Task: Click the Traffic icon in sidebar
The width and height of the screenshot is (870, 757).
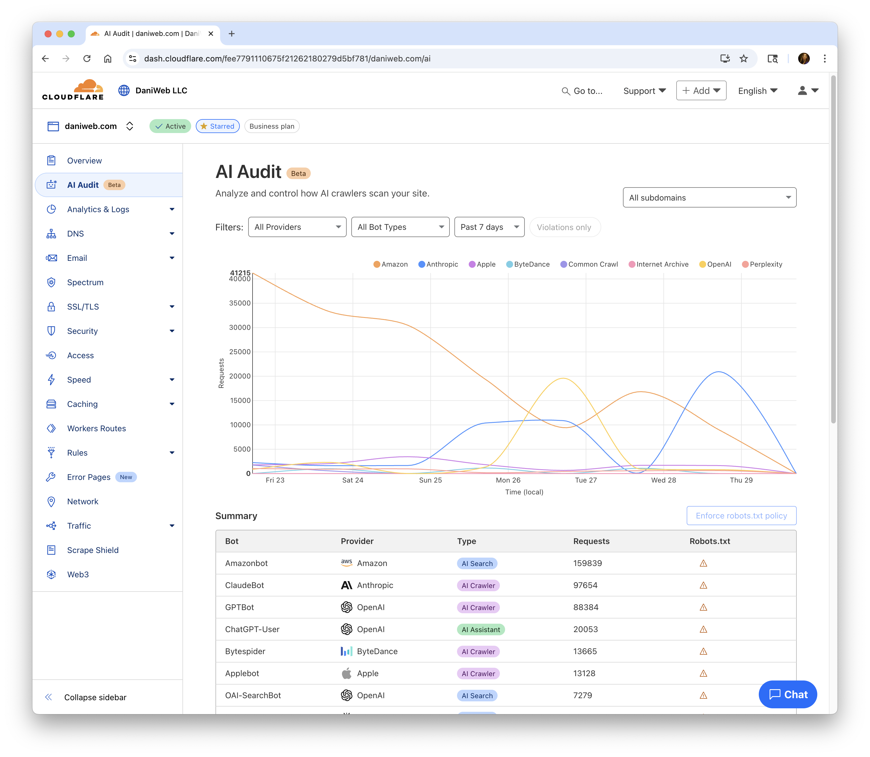Action: pyautogui.click(x=52, y=526)
